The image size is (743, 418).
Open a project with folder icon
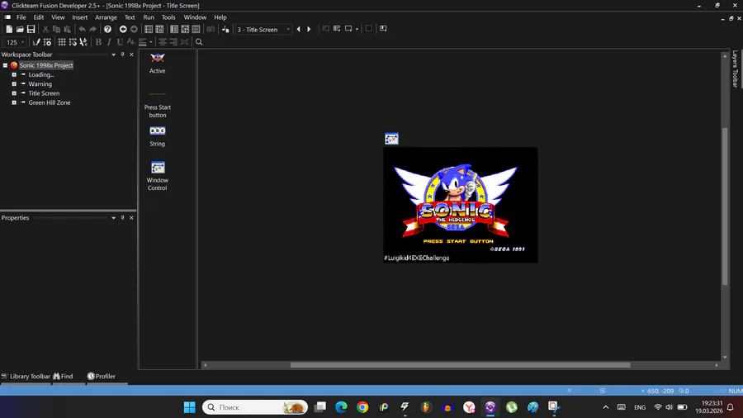click(x=20, y=29)
